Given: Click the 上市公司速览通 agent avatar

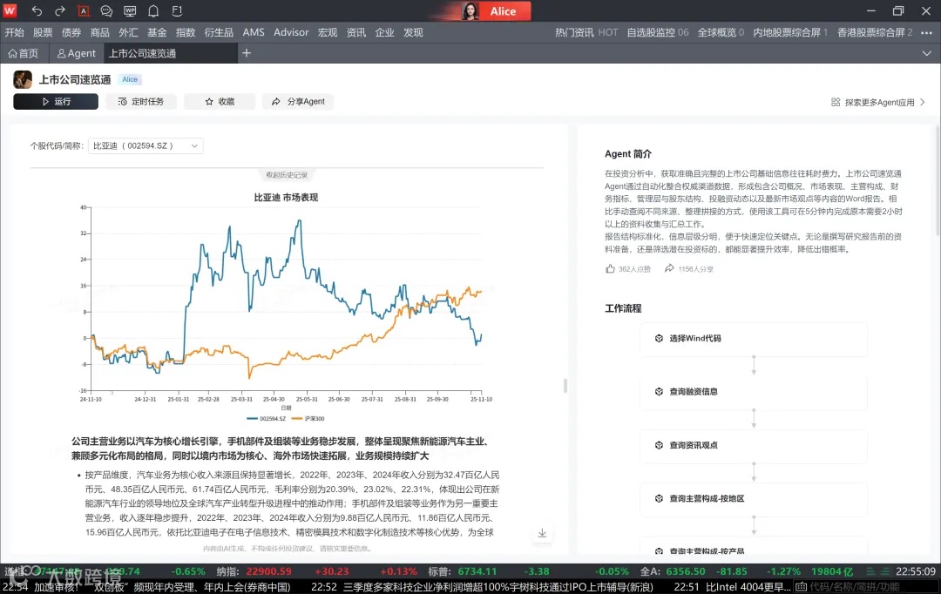Looking at the screenshot, I should (x=23, y=79).
